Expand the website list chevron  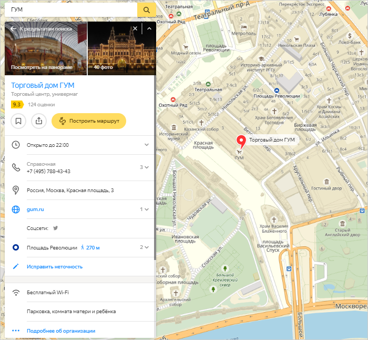point(145,209)
